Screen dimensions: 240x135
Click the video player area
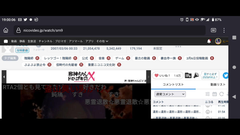pos(76,101)
